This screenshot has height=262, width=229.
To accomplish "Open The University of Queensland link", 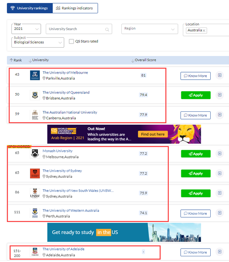I will pos(66,92).
